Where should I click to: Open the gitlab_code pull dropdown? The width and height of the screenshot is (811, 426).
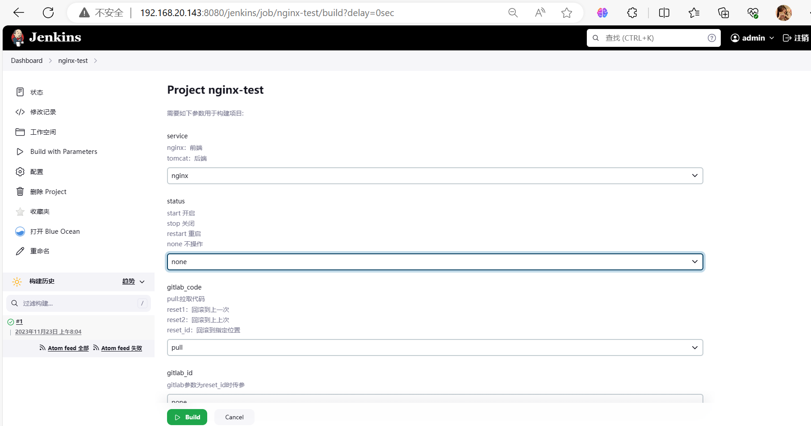click(x=435, y=347)
